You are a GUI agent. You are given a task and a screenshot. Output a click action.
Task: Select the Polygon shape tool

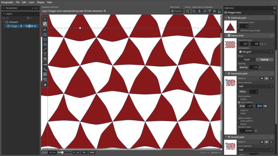coord(45,44)
